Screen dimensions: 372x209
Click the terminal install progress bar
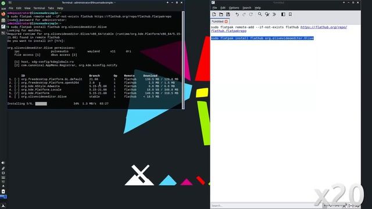tap(41, 104)
